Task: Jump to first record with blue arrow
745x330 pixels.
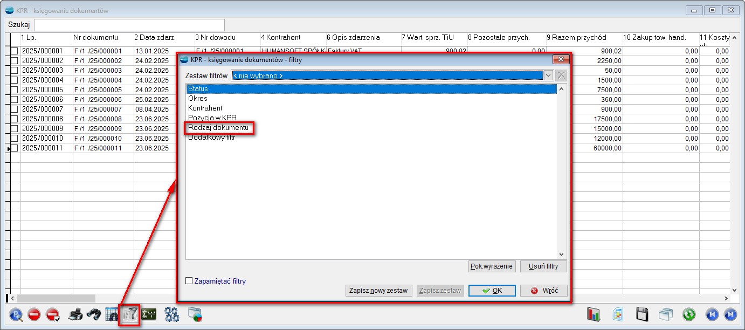Action: click(x=712, y=315)
